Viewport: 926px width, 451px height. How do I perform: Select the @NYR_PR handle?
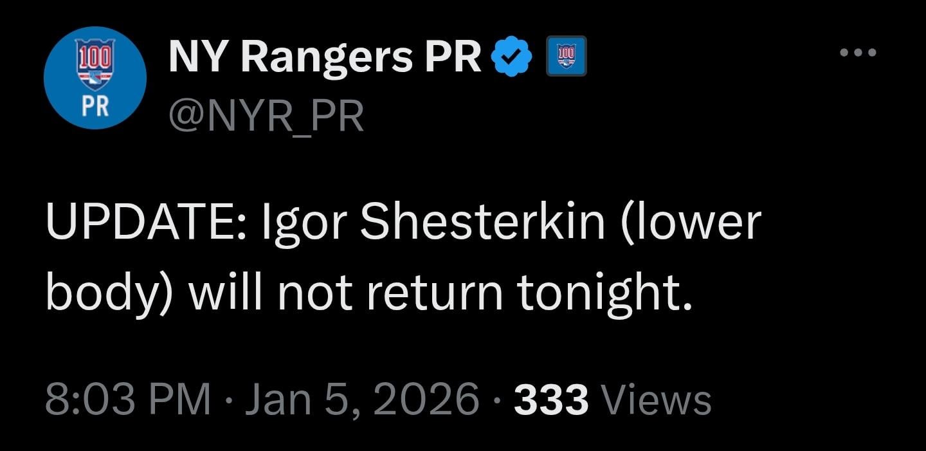point(265,115)
